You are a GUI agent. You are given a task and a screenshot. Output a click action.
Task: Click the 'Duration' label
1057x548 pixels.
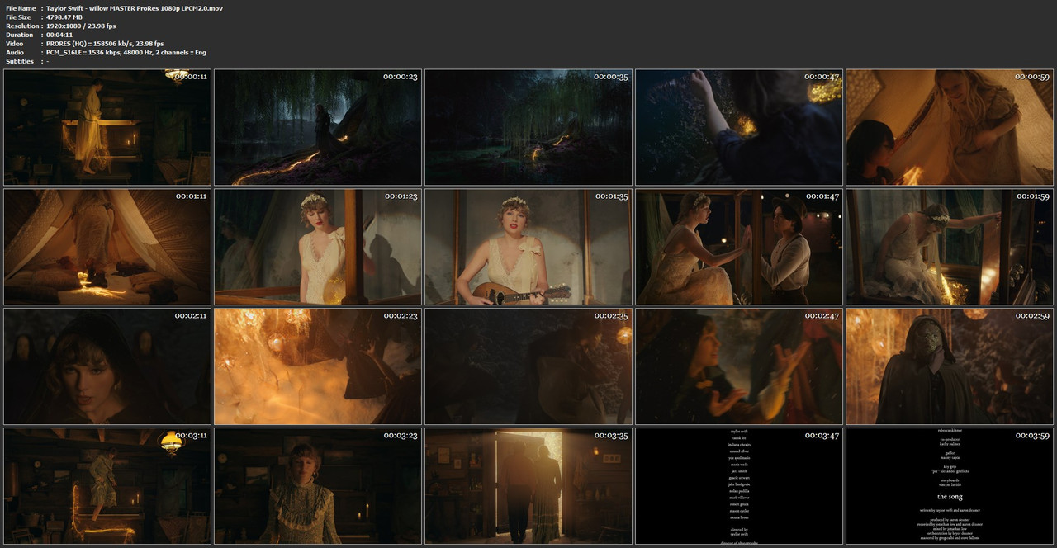(x=20, y=35)
